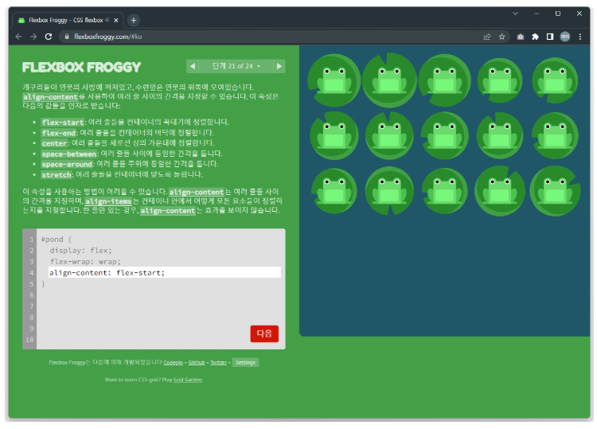Click the first frog in the top row
This screenshot has height=429, width=597.
tap(334, 80)
